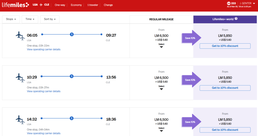Click the CLE destination code in the header
This screenshot has height=136, width=258.
47,5
